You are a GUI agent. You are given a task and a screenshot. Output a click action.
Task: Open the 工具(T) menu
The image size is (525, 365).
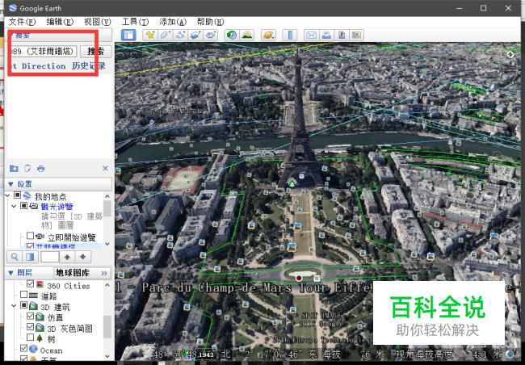(x=135, y=22)
